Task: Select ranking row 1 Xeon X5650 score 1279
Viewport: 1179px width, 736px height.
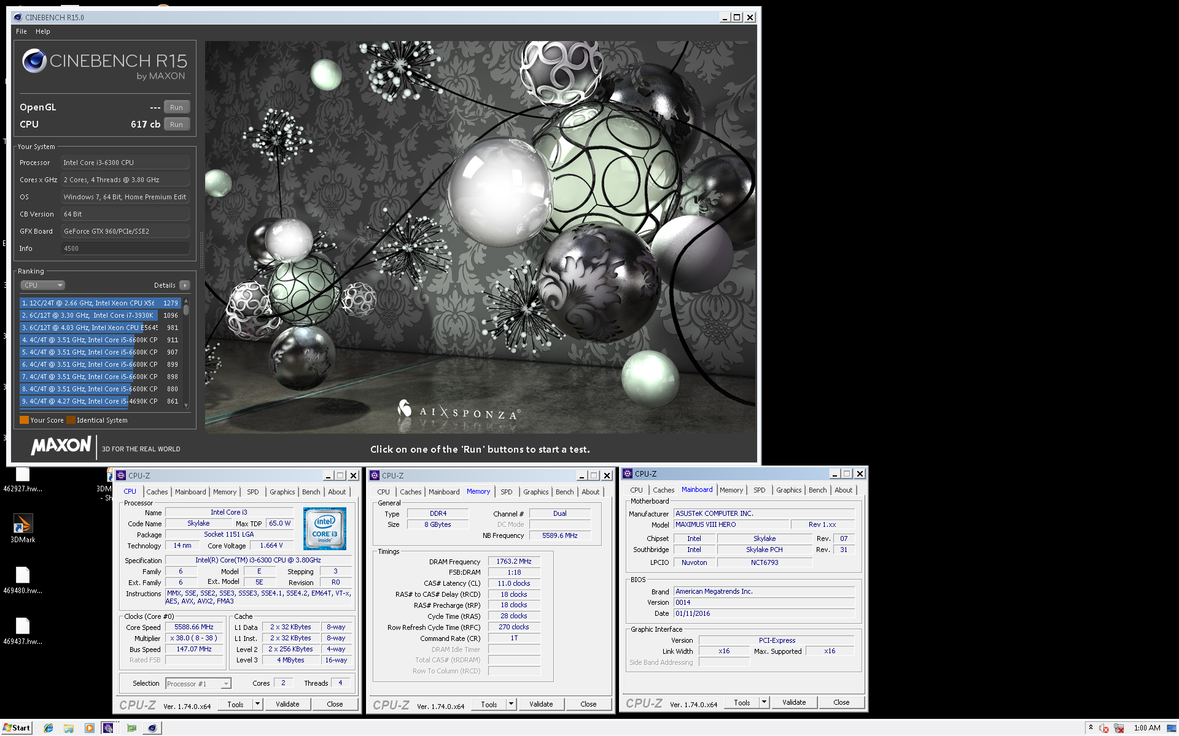Action: 100,303
